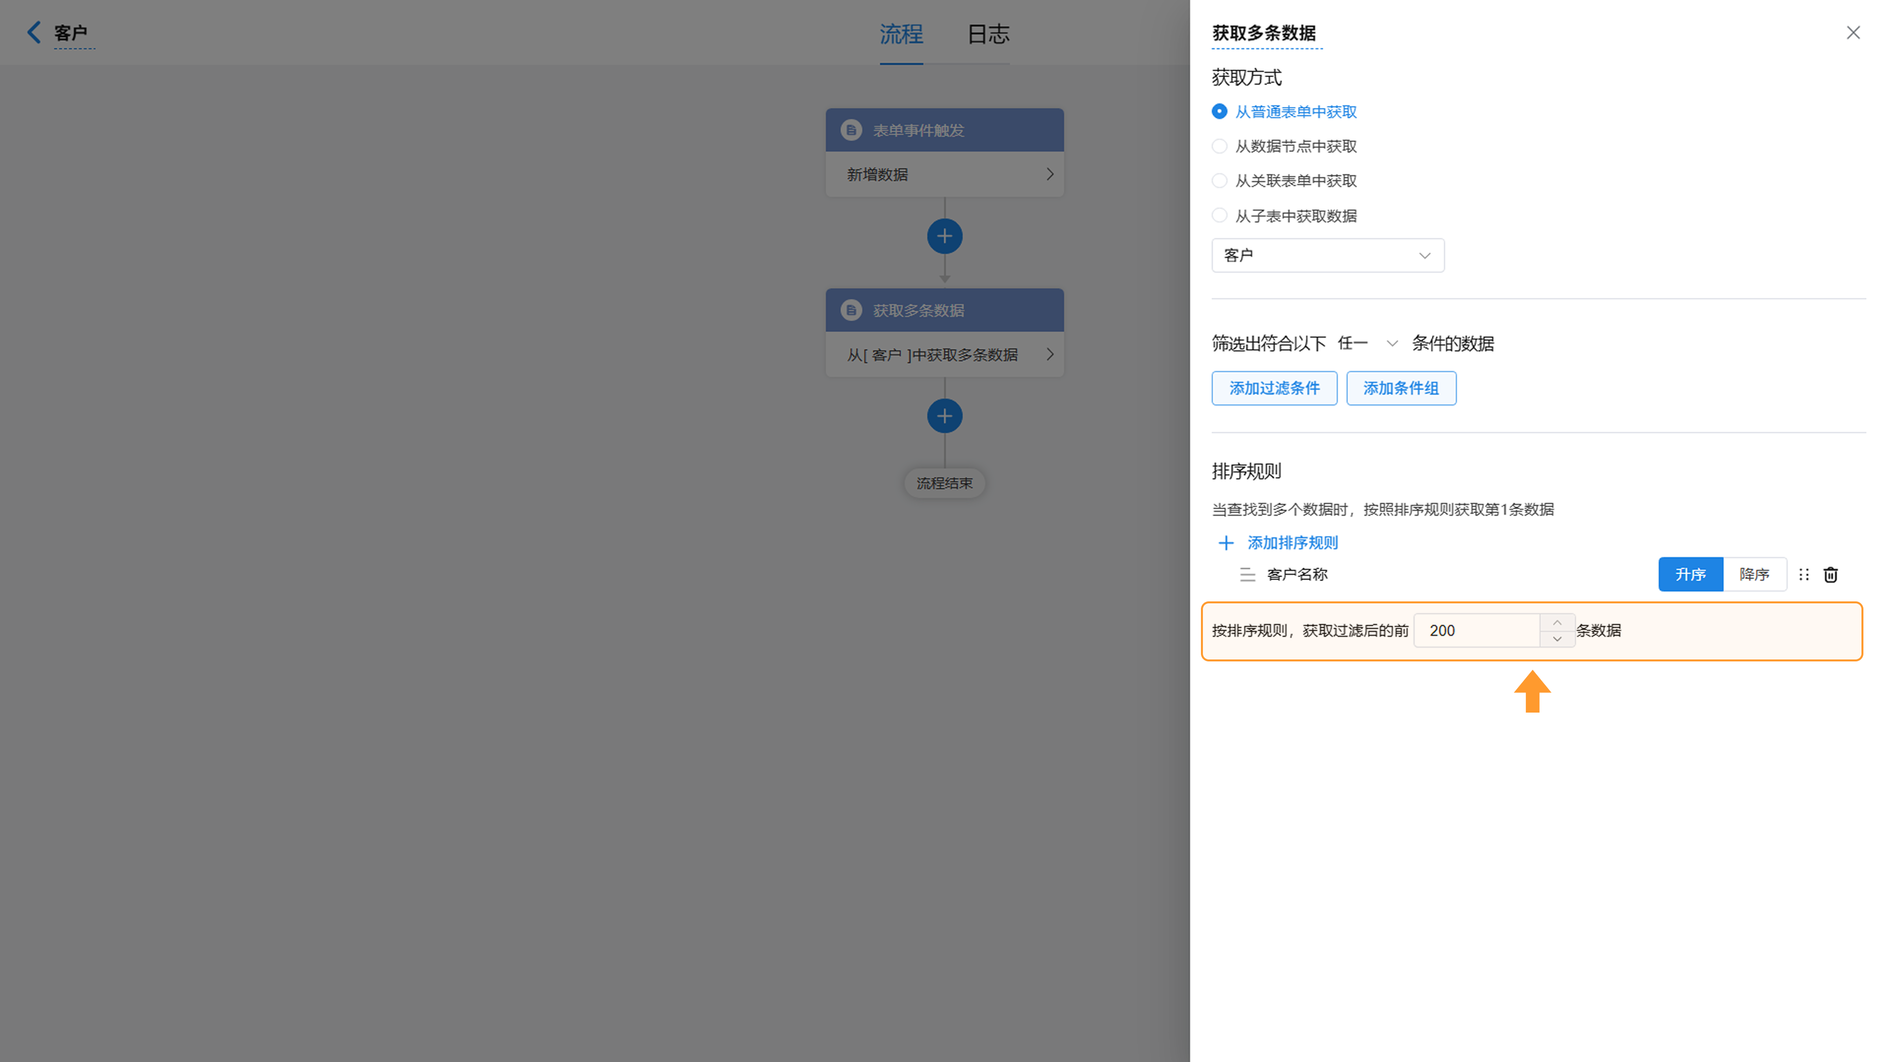Screen dimensions: 1890x1062
Task: Click the 200 record count input
Action: [x=1476, y=631]
